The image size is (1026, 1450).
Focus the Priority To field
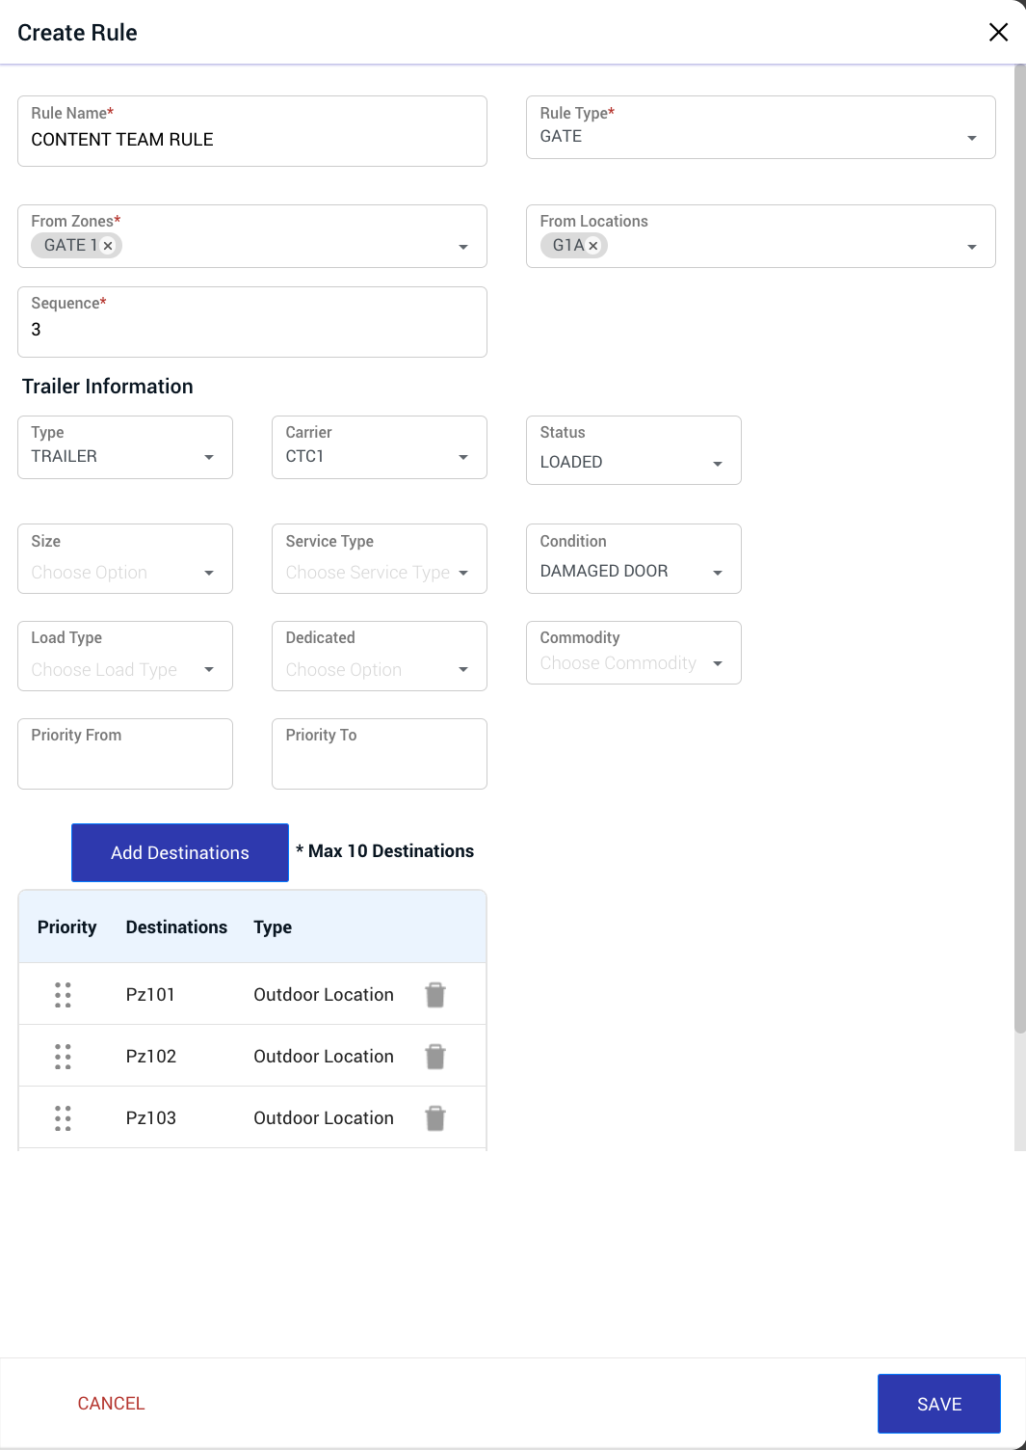click(380, 754)
